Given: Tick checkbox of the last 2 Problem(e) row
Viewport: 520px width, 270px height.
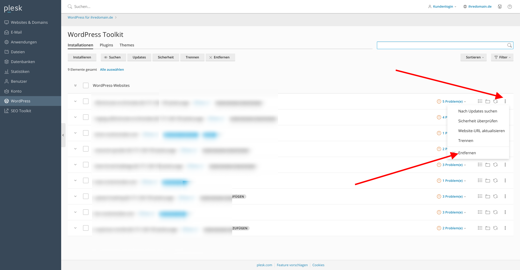Looking at the screenshot, I should (86, 228).
